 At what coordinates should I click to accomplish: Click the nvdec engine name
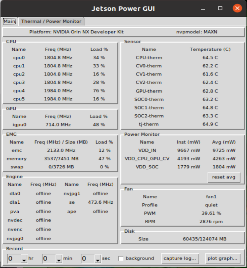pos(15,220)
